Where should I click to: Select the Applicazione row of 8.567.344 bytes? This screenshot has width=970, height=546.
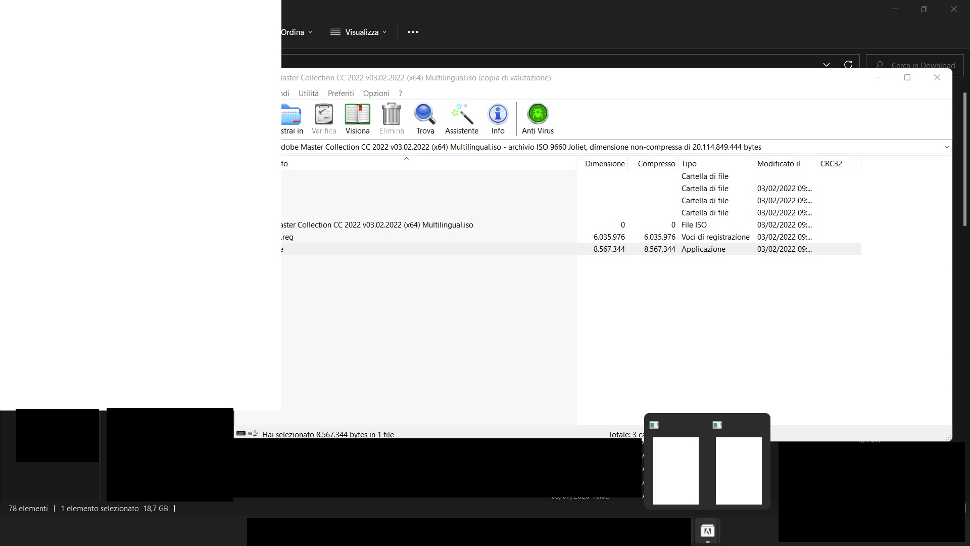point(571,249)
